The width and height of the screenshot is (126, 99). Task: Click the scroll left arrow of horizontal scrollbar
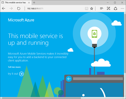(x=1, y=98)
